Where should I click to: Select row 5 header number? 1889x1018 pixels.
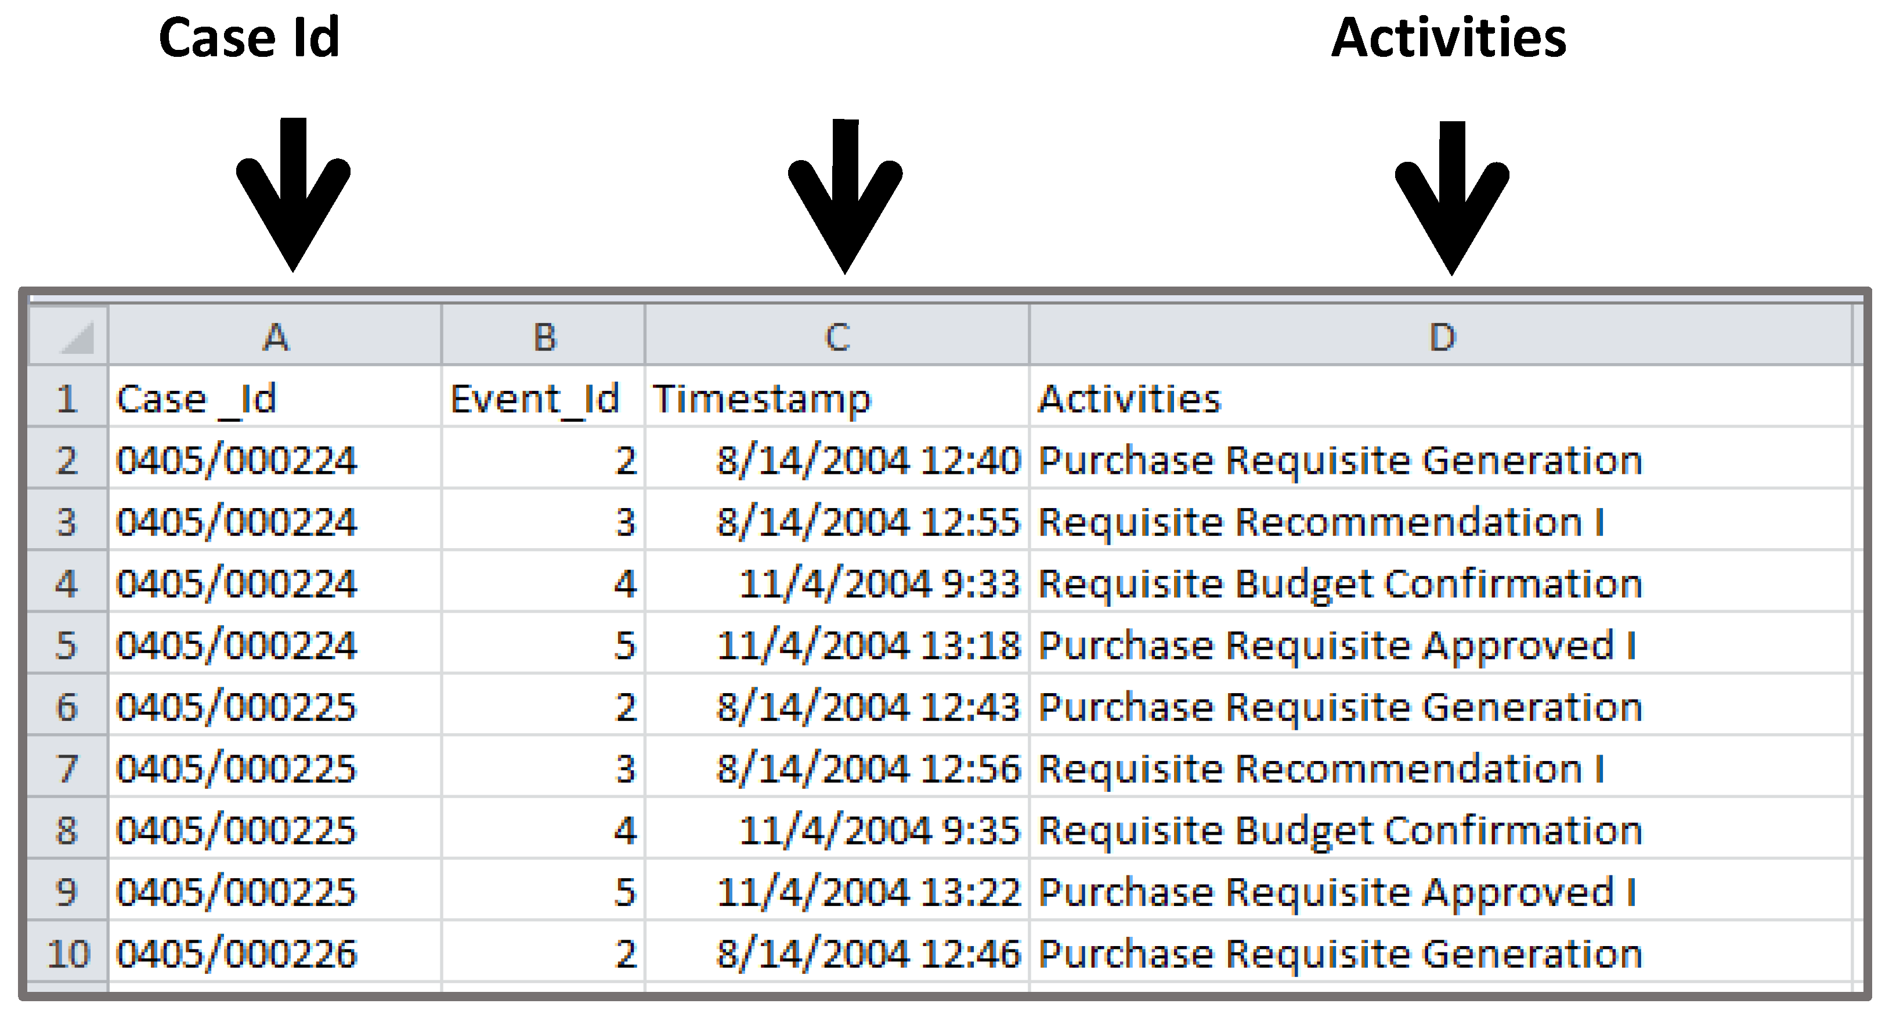pos(67,646)
